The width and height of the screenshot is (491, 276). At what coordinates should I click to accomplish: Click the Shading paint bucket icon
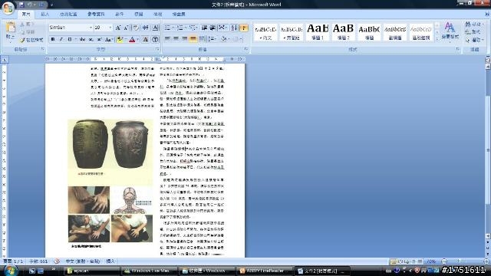point(223,39)
